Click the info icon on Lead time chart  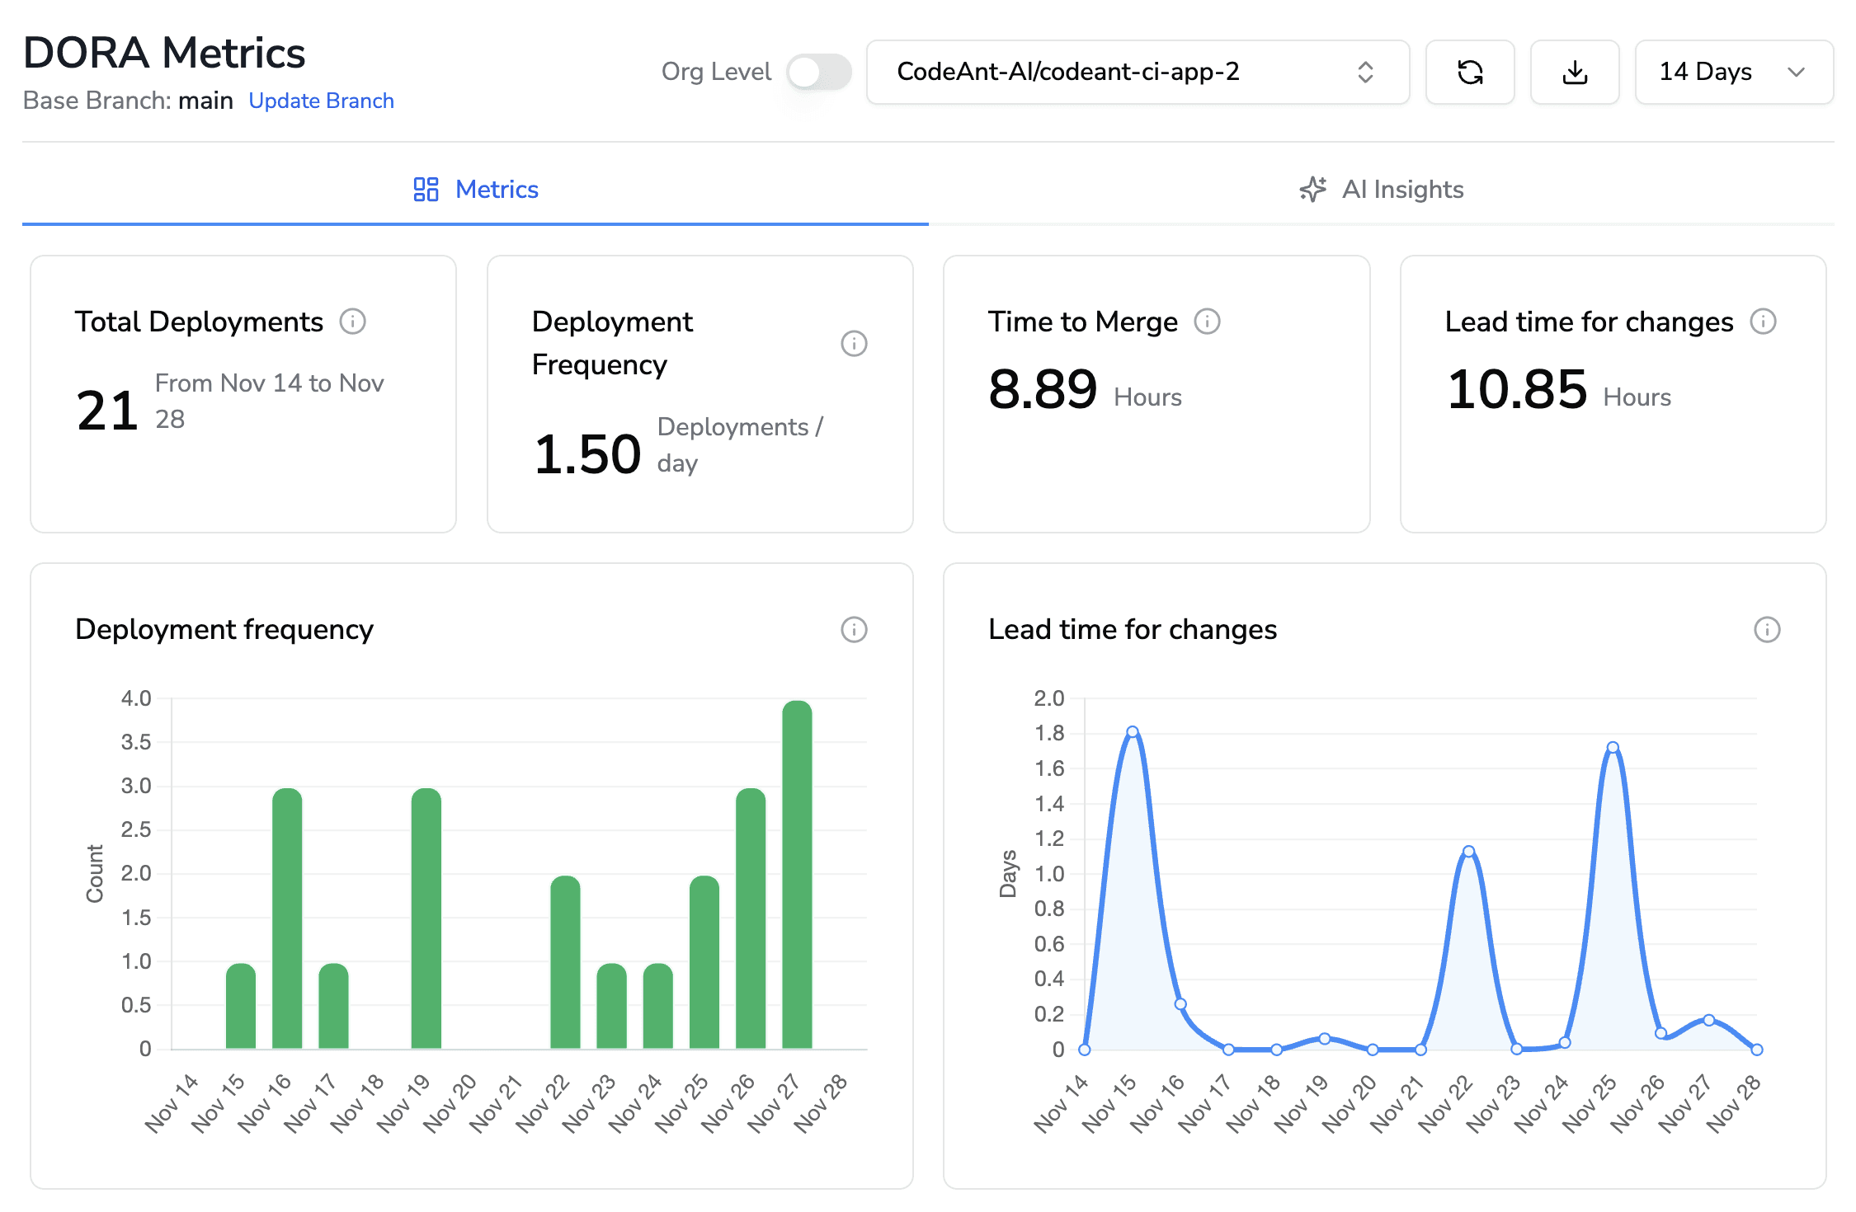coord(1766,630)
